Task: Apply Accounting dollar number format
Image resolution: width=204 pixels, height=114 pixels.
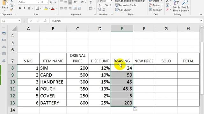Action: click(99, 5)
